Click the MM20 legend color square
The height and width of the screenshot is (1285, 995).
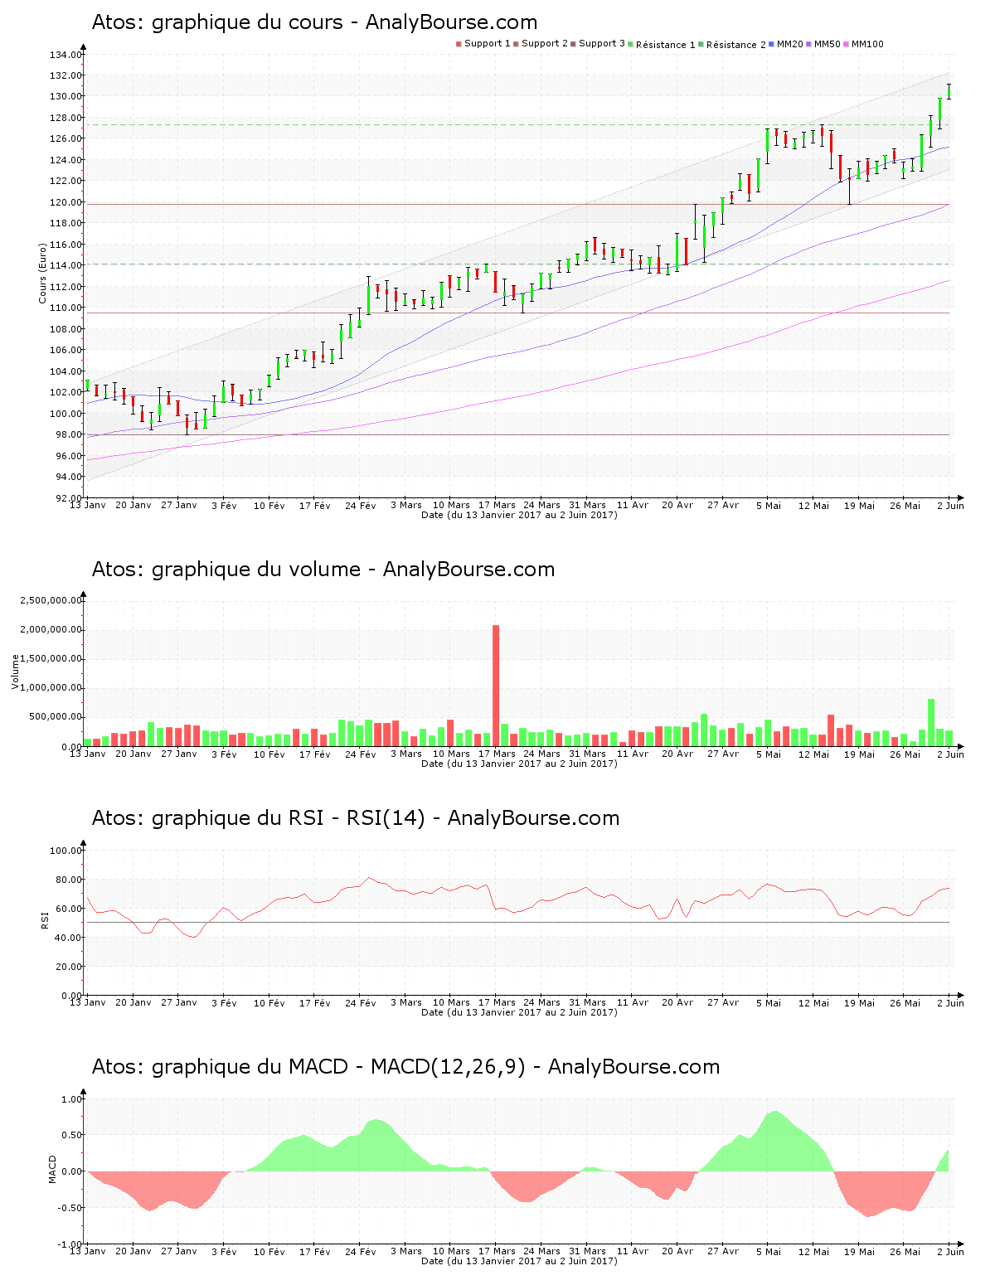[x=772, y=44]
